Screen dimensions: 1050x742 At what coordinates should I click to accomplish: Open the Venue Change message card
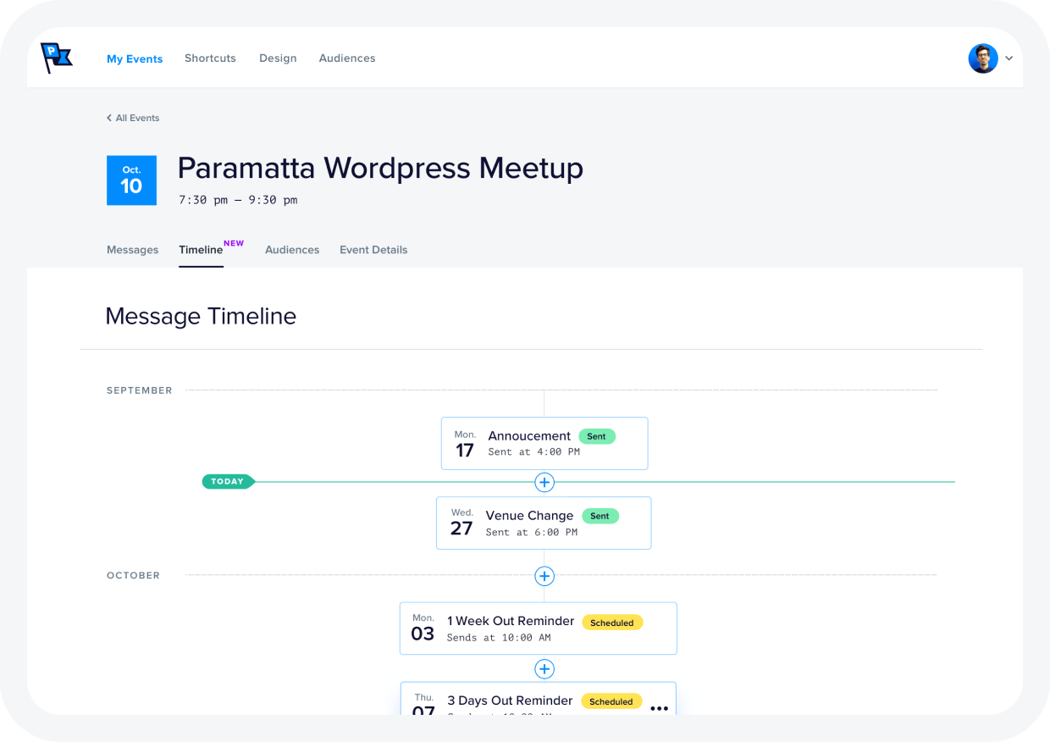544,523
